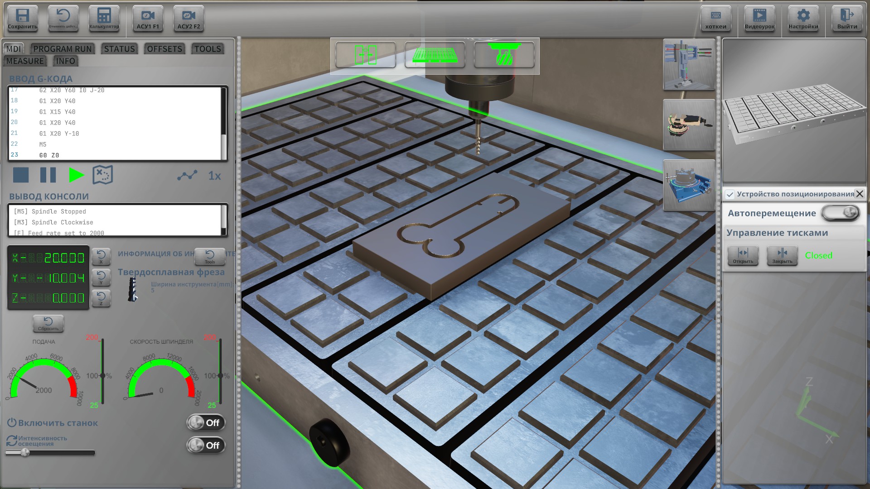Image resolution: width=870 pixels, height=489 pixels.
Task: Switch to the OFFSETS tab
Action: pyautogui.click(x=164, y=49)
